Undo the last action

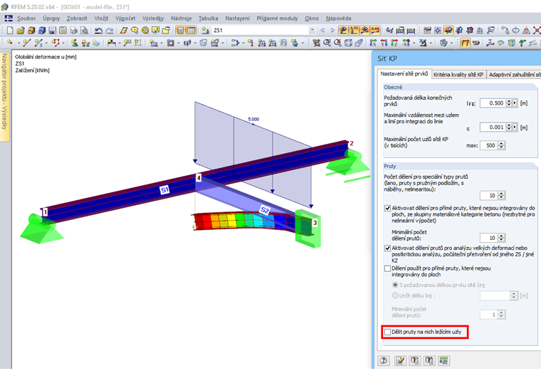tap(99, 31)
